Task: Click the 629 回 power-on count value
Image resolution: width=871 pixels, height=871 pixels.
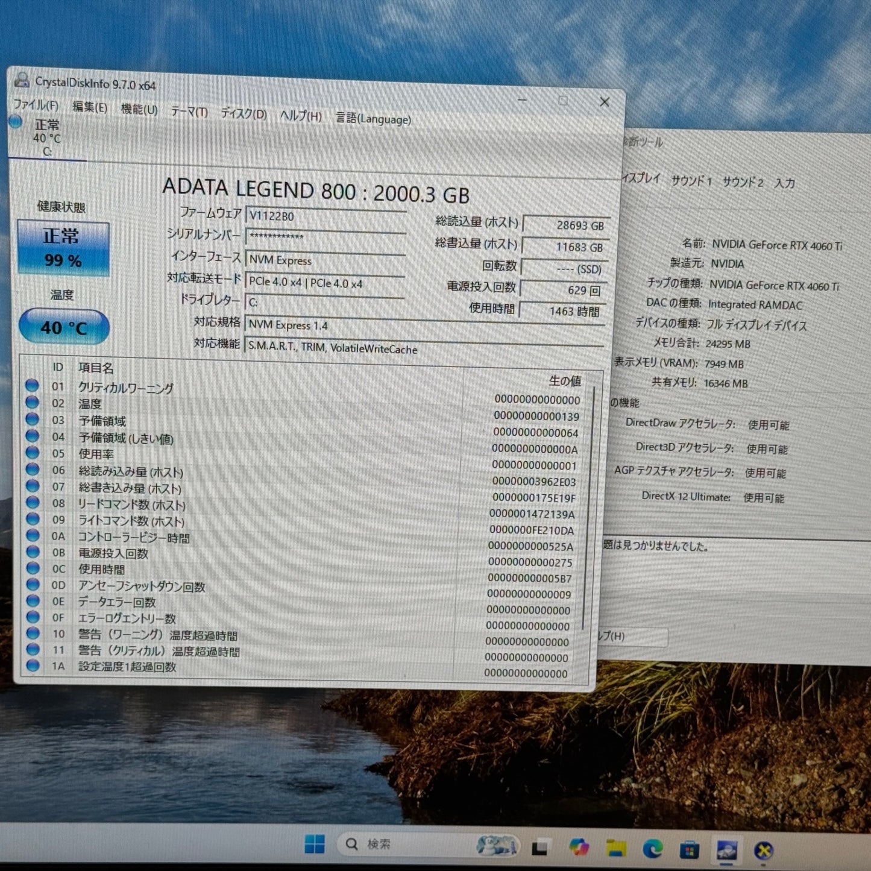Action: 564,290
